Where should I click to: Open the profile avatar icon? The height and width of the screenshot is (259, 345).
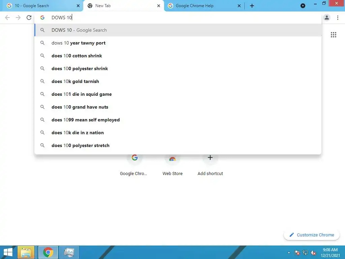coord(327,18)
